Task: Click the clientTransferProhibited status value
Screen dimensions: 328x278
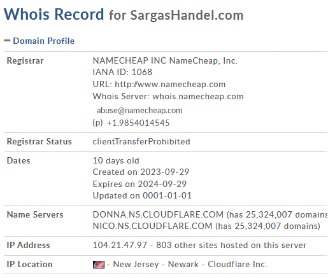Action: pos(141,141)
